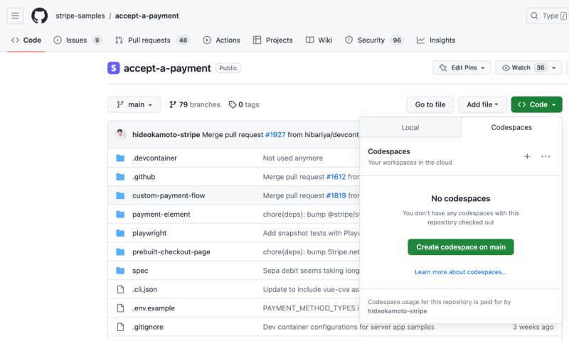Open the 'Sepa debit seems taking long' commit

[x=311, y=271]
